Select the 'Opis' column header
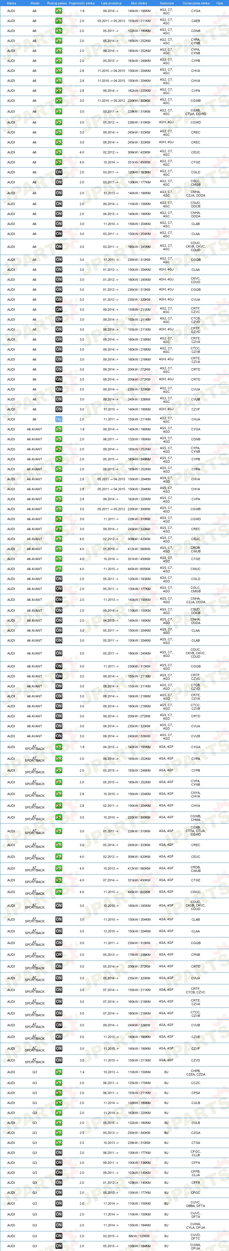 220,3
